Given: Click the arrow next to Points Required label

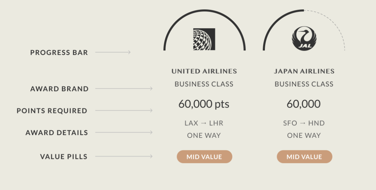Looking at the screenshot, I should 124,110.
